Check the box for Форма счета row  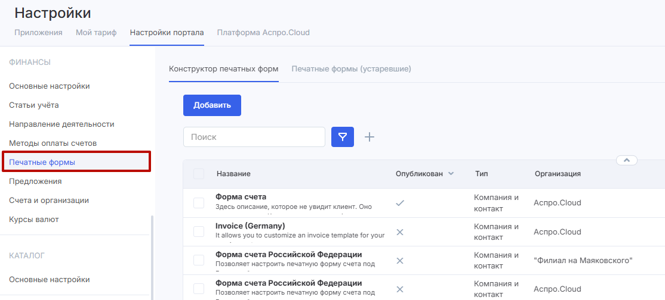[199, 203]
